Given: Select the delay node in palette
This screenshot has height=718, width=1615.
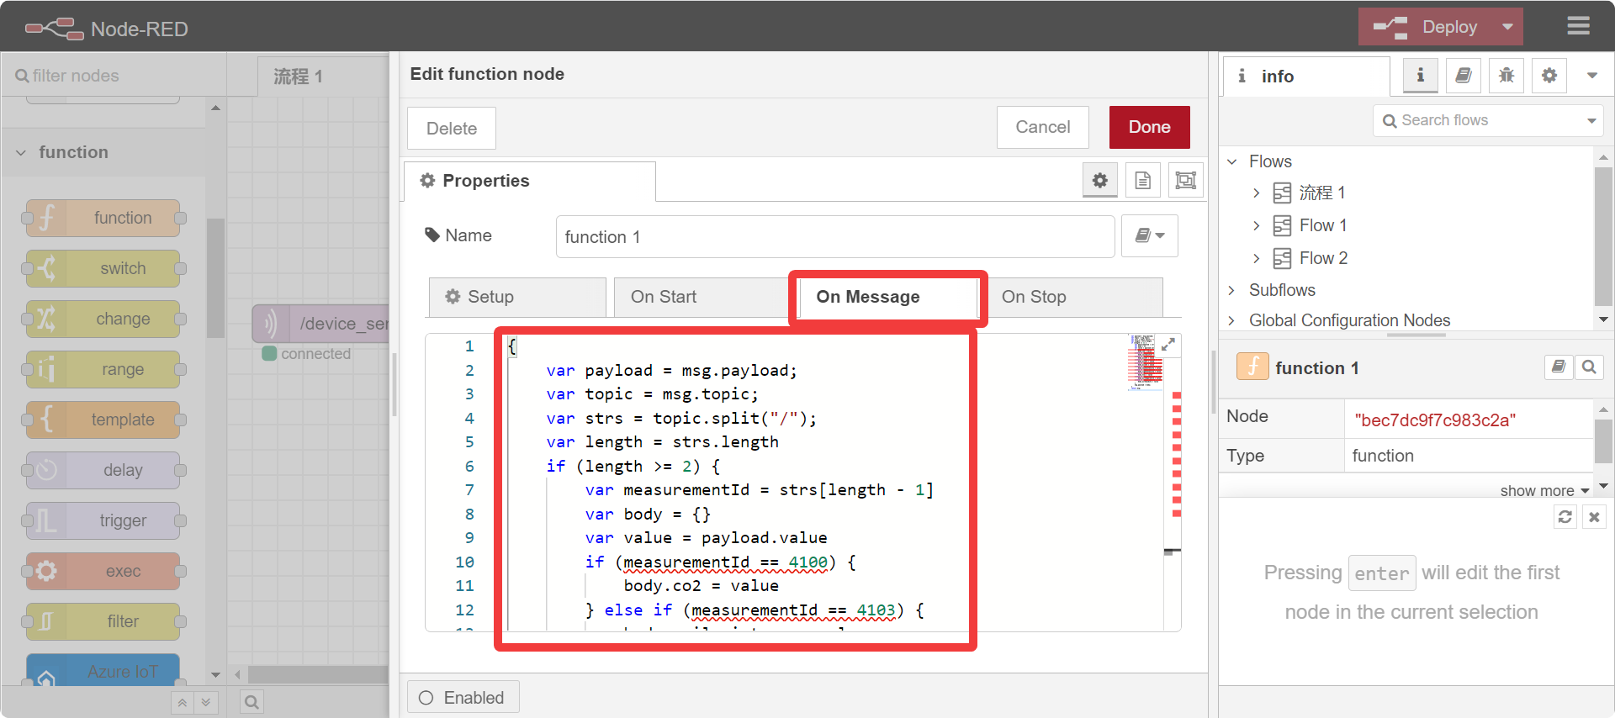Looking at the screenshot, I should click(103, 470).
